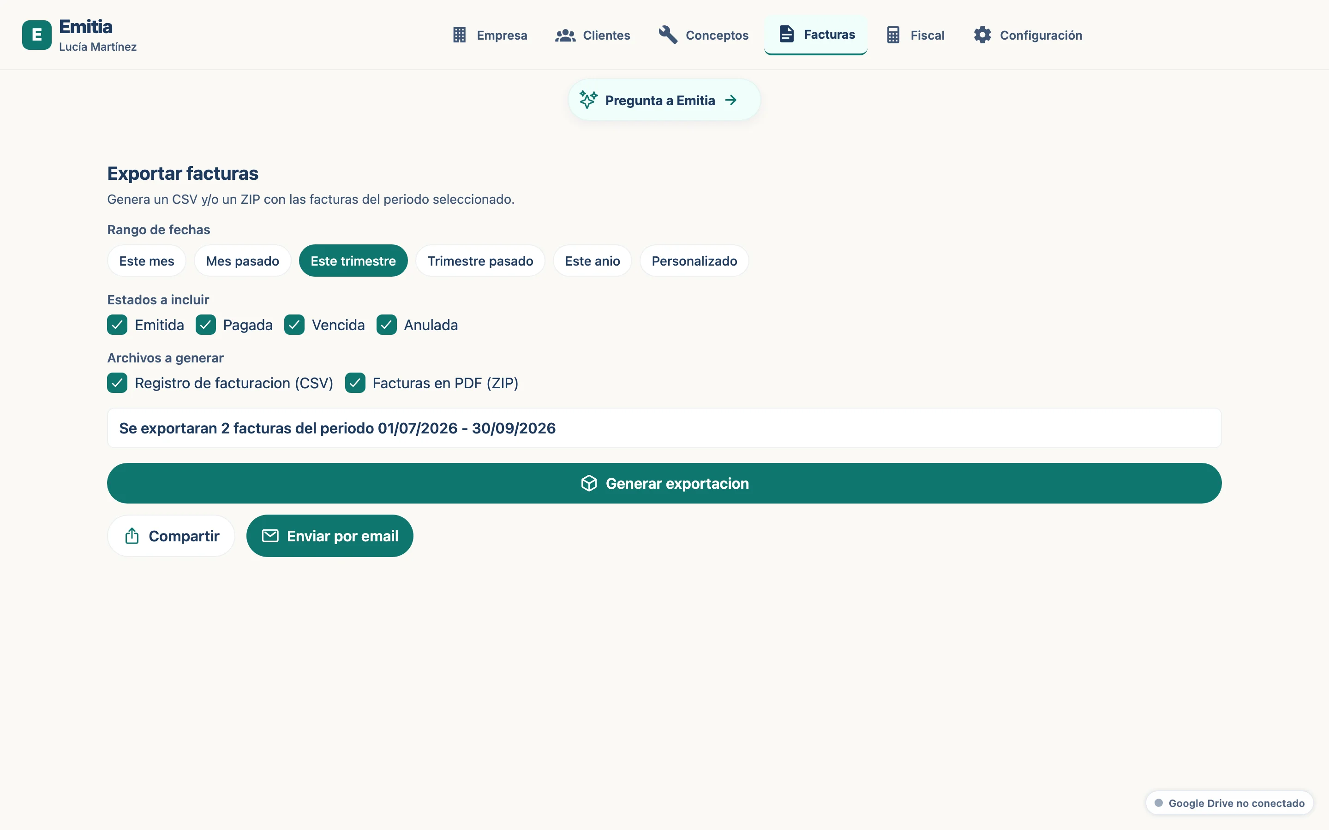Select the Trimestre pasado date range
The width and height of the screenshot is (1329, 830).
480,261
